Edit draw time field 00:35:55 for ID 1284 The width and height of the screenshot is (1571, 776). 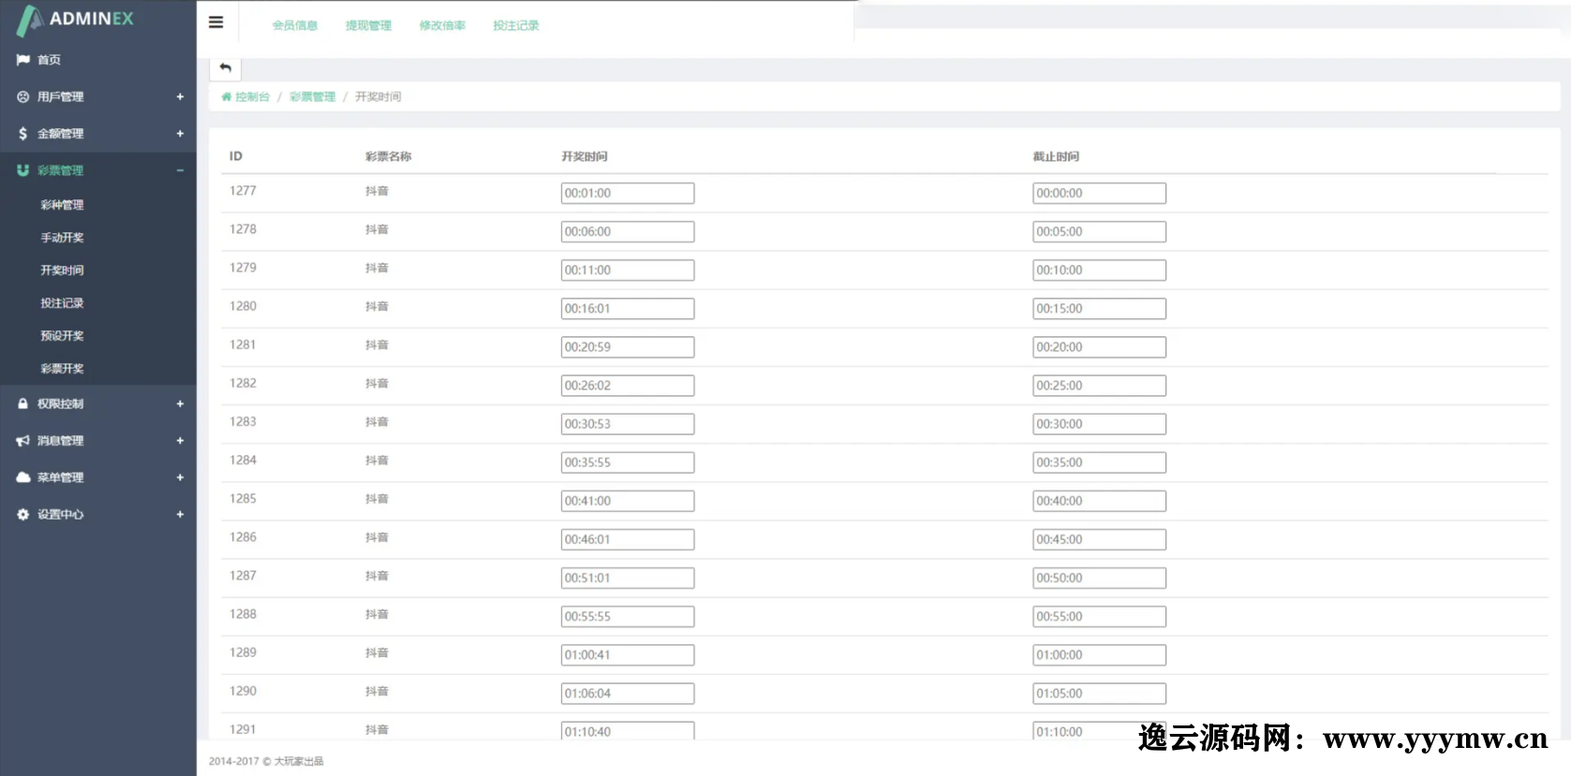(x=628, y=462)
